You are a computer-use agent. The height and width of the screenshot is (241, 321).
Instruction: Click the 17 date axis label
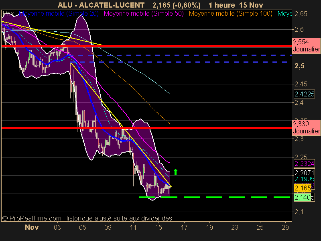(x=184, y=227)
